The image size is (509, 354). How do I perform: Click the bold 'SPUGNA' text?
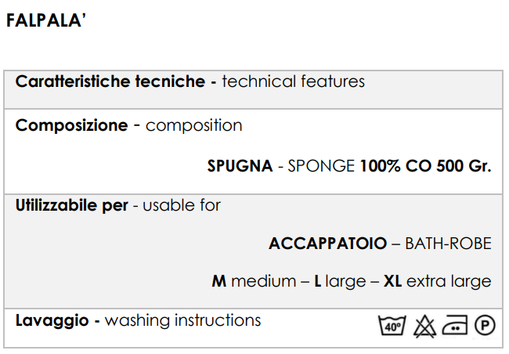pyautogui.click(x=240, y=166)
